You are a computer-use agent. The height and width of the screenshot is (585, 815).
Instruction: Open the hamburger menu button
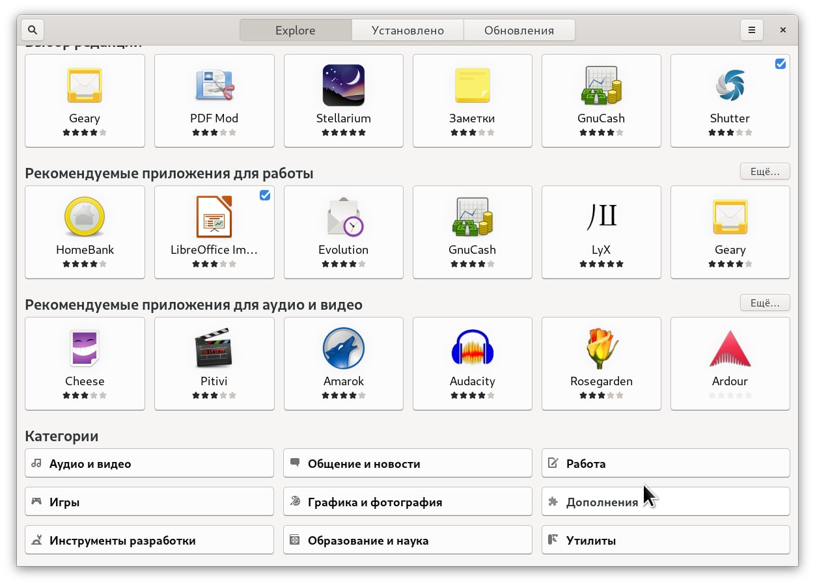click(751, 30)
